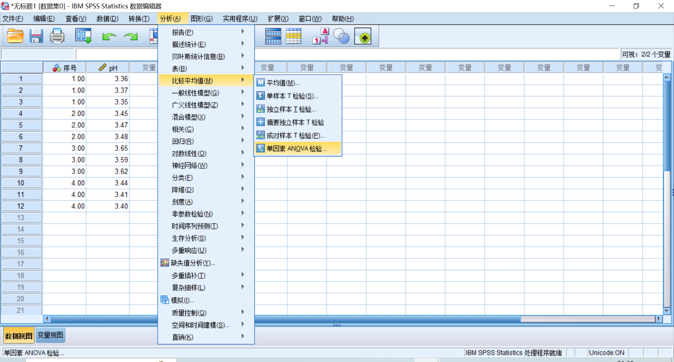Choose 独立样本 T 检验 menu entry
The image size is (674, 362).
pyautogui.click(x=291, y=109)
